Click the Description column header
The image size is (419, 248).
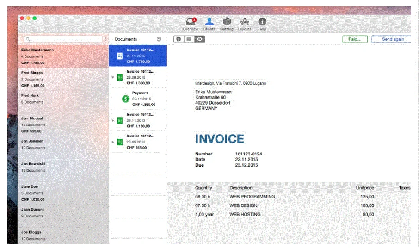[x=241, y=188]
